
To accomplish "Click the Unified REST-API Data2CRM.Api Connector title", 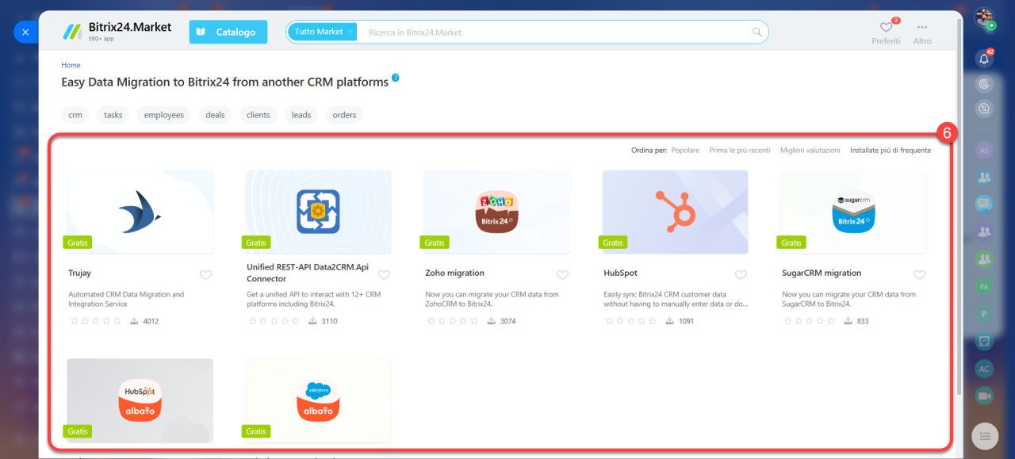I will point(308,273).
